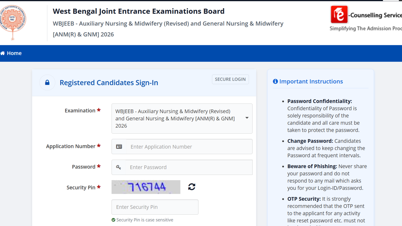
Task: Click the WBJEEB board logo
Action: click(x=13, y=22)
